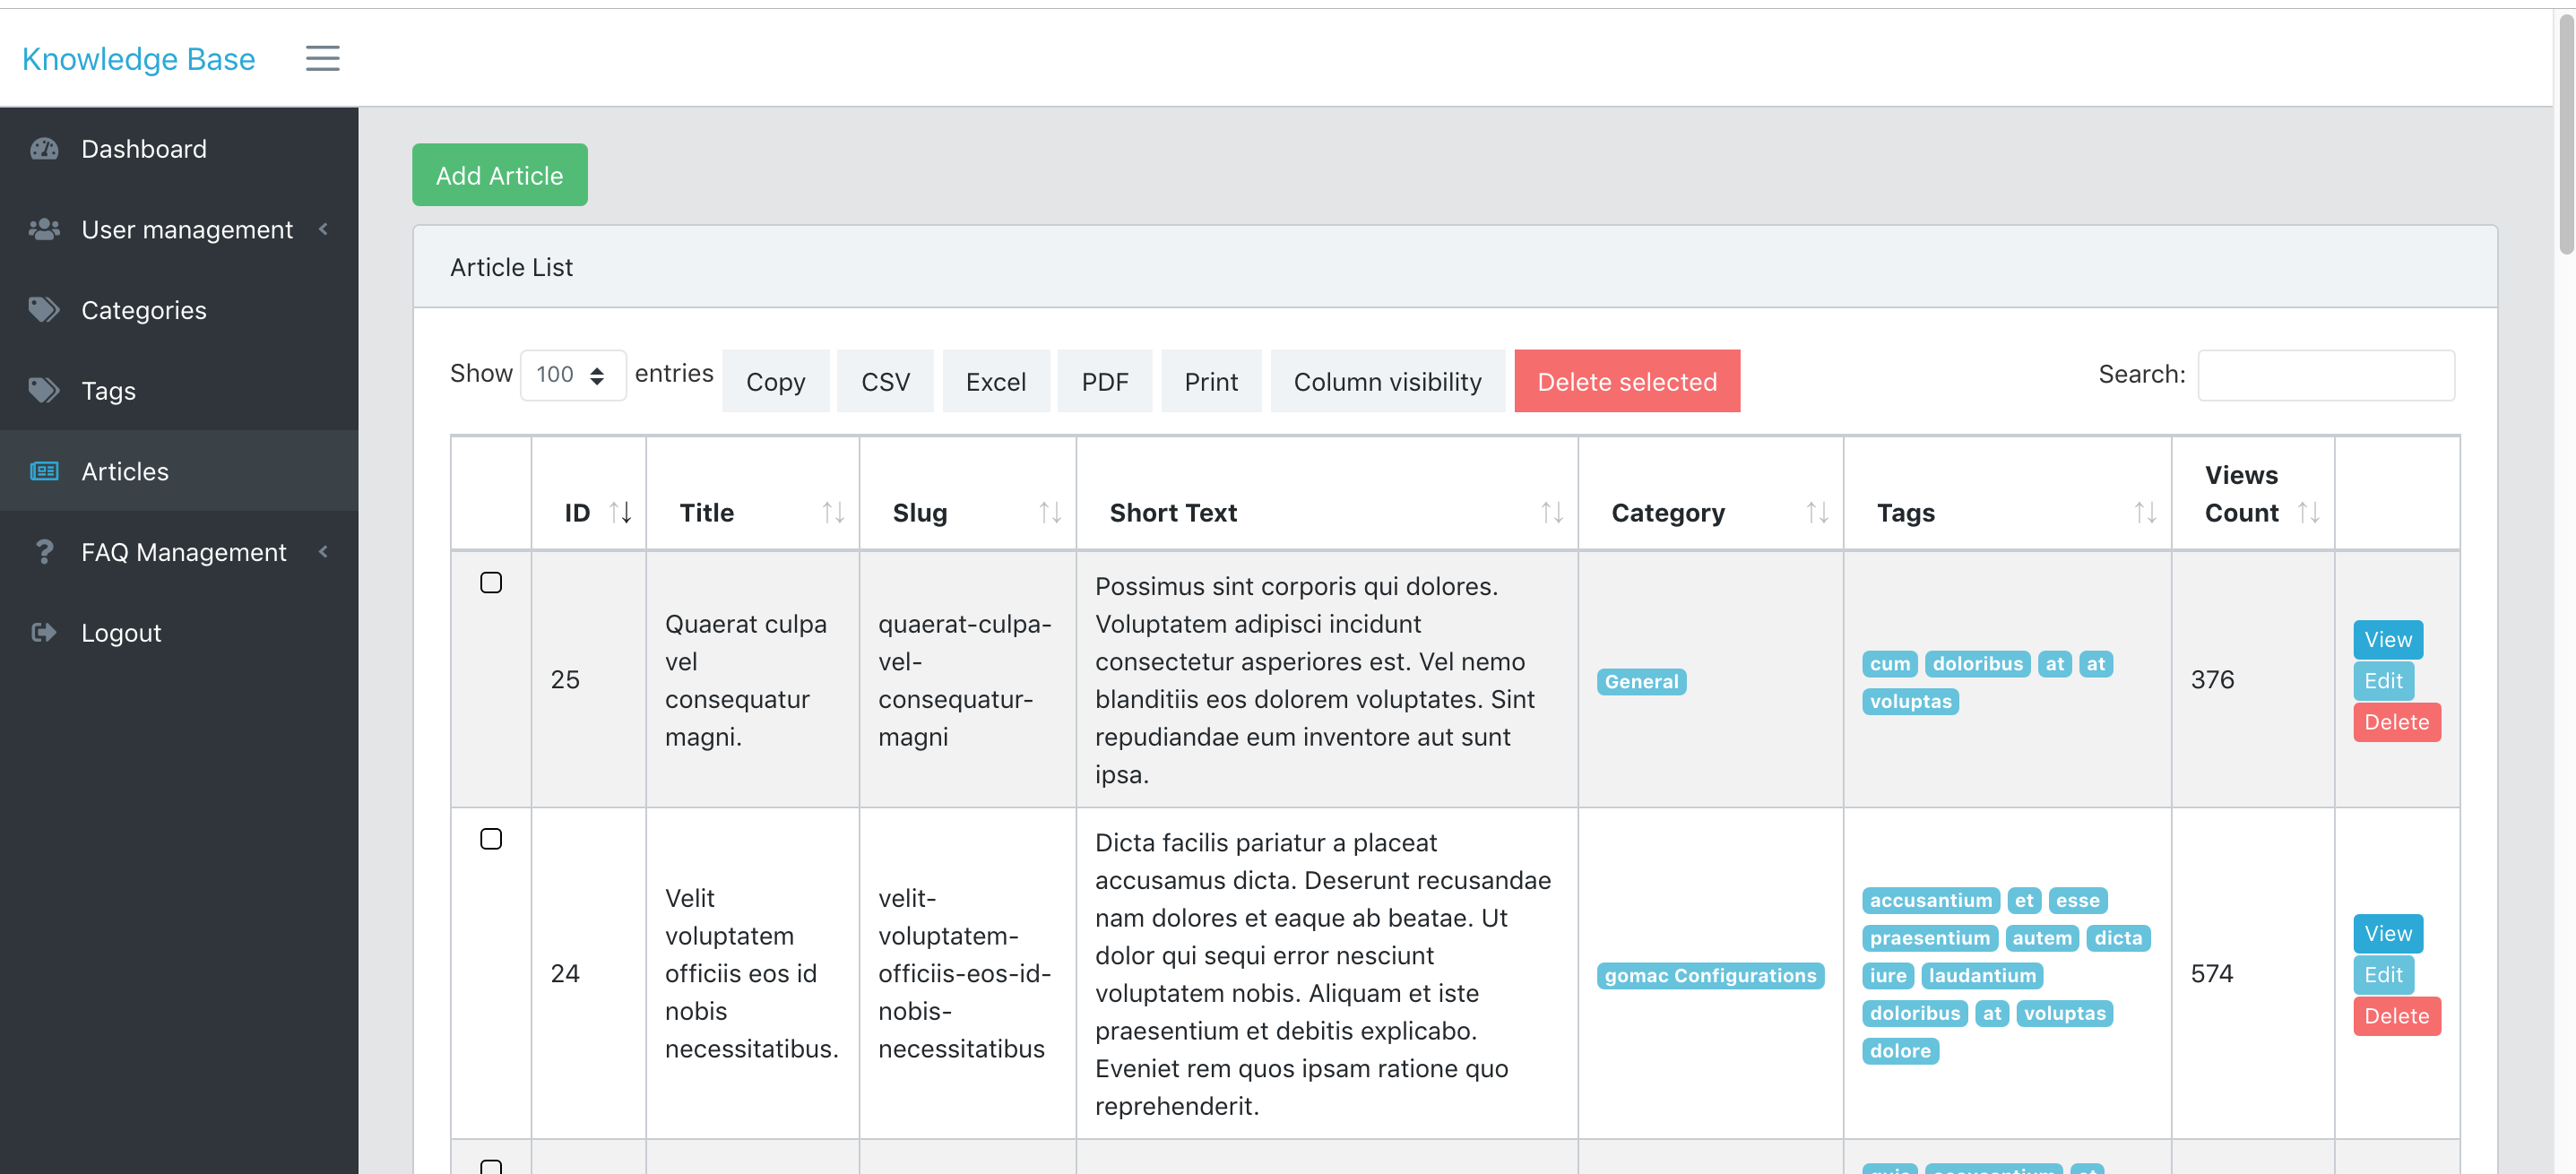Click inside the Search field

(2326, 375)
